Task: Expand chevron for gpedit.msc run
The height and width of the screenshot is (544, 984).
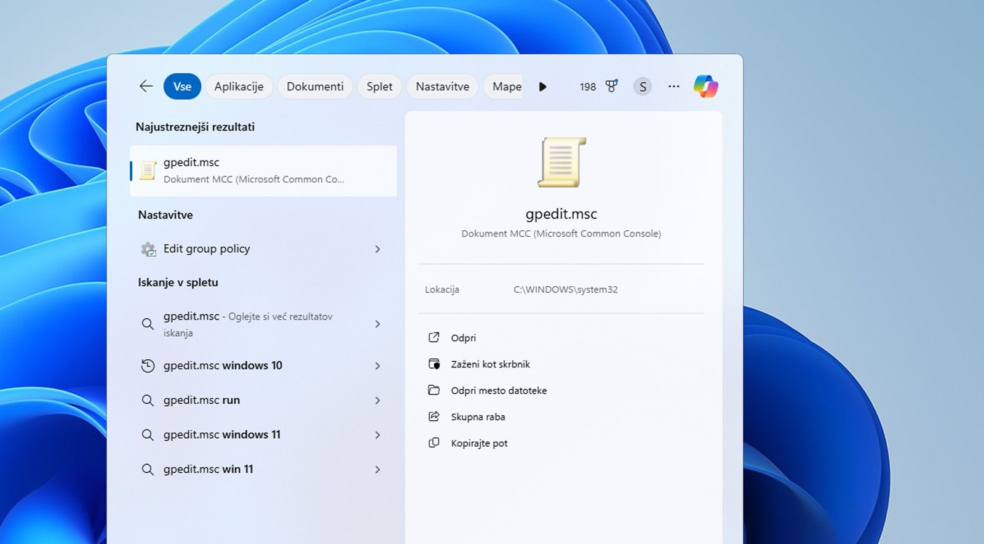Action: 378,401
